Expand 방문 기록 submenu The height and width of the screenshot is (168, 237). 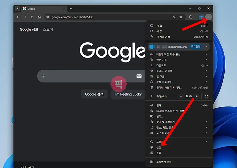pyautogui.click(x=179, y=60)
